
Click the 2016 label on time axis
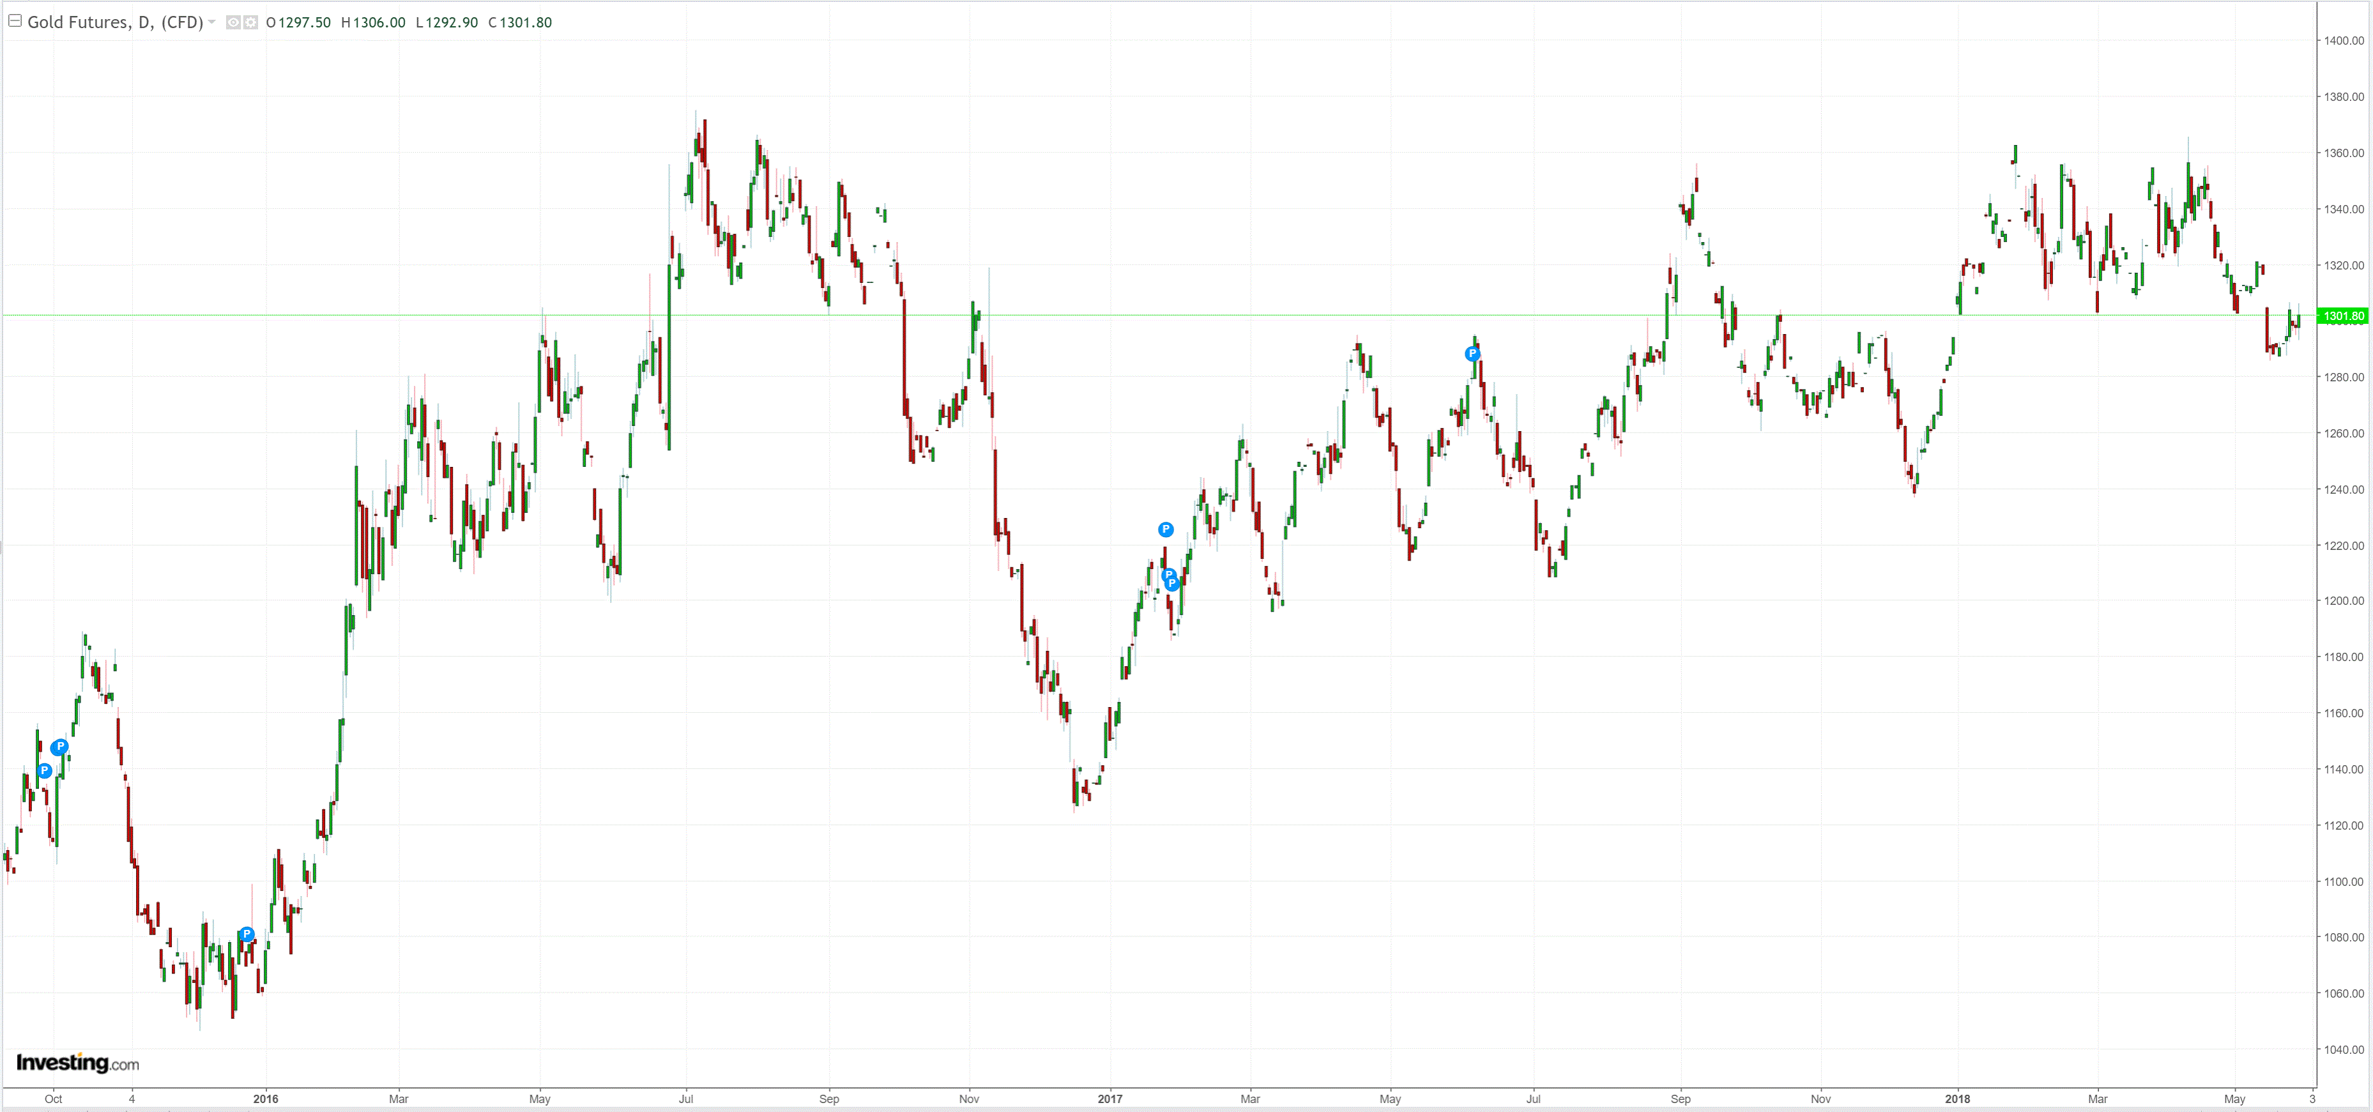tap(265, 1098)
